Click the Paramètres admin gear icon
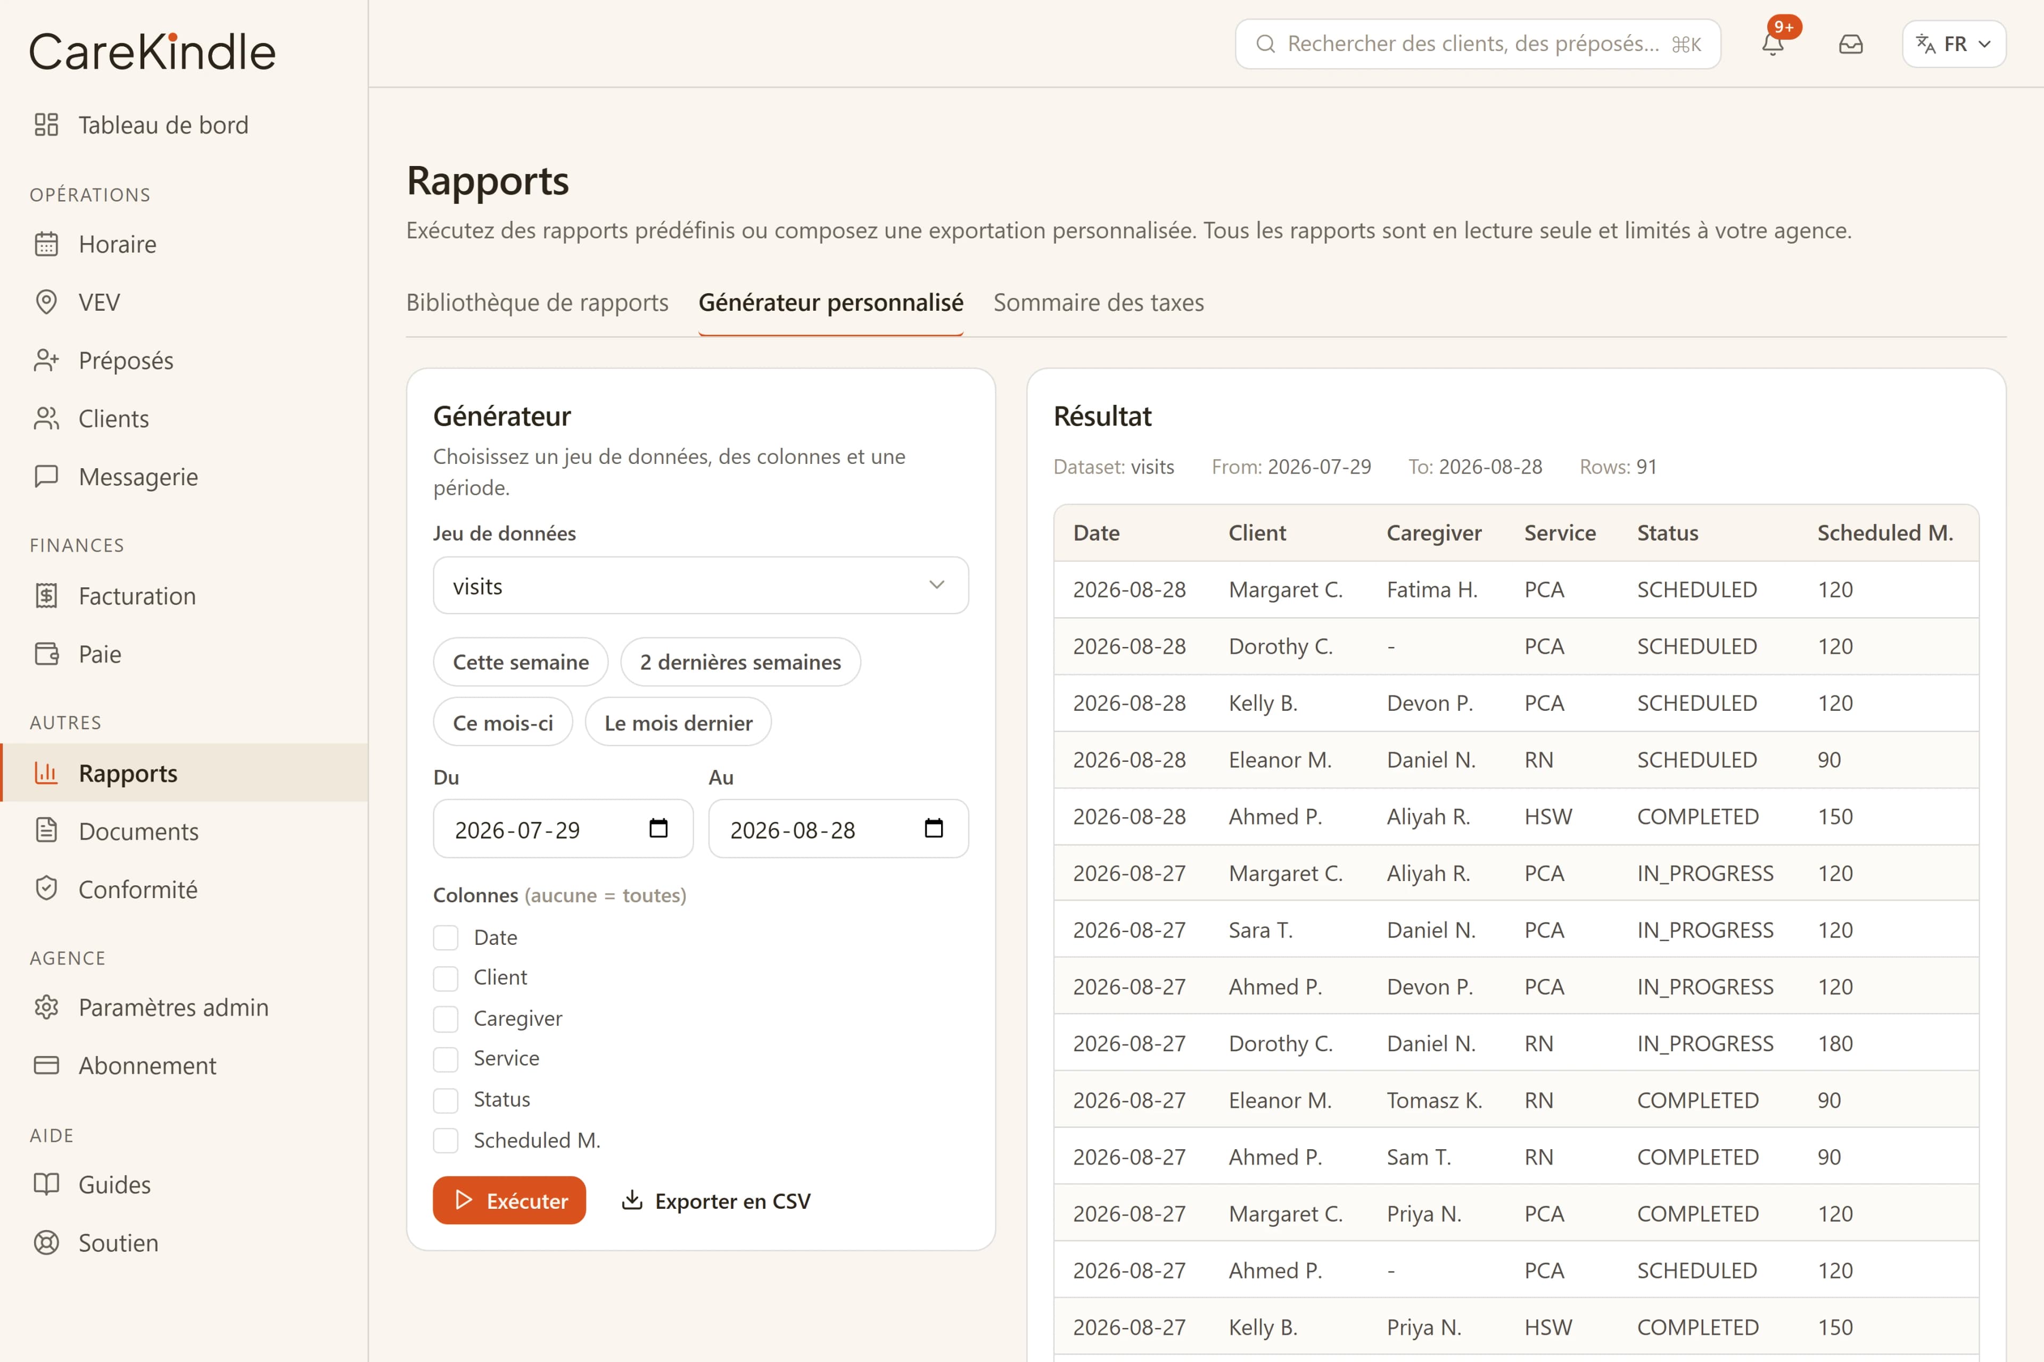The width and height of the screenshot is (2044, 1362). (x=46, y=1008)
